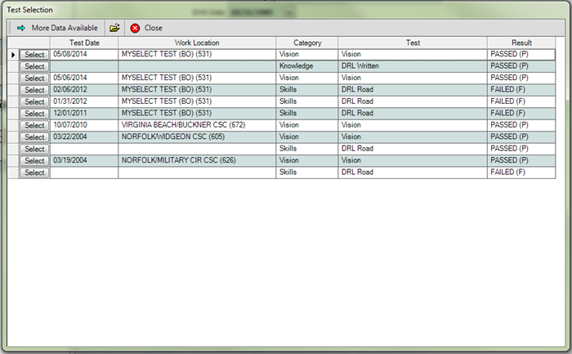The width and height of the screenshot is (572, 354).
Task: Click the DRL Written test cell
Action: (x=412, y=66)
